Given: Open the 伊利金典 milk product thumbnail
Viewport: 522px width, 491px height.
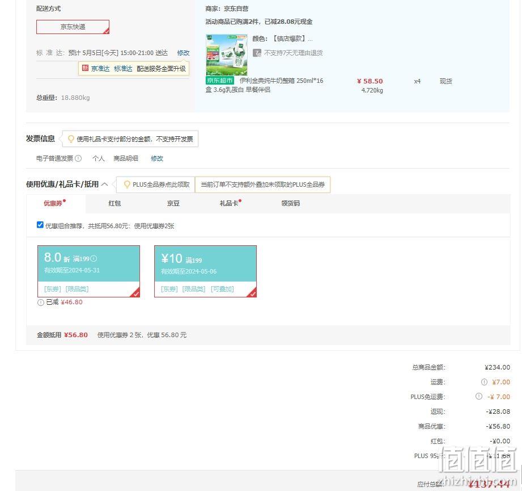Looking at the screenshot, I should click(x=227, y=54).
